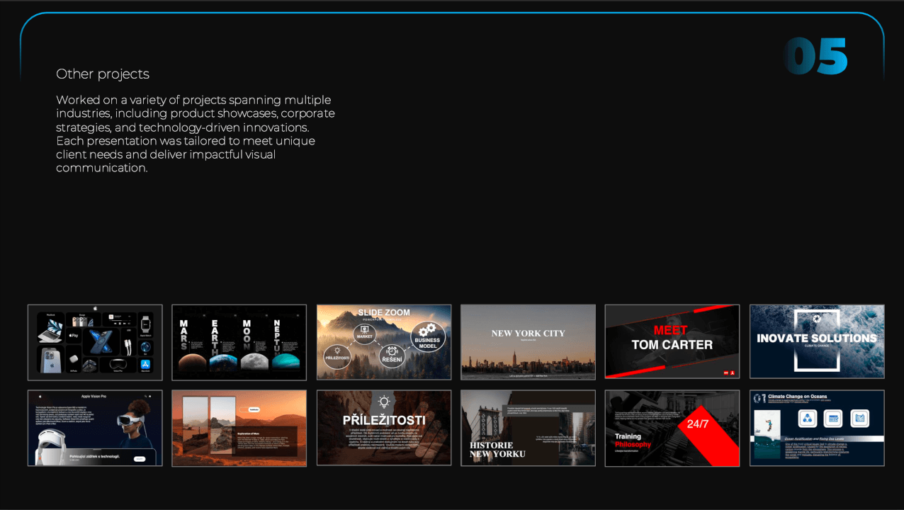Click the Apple logo atop the product showcase slide

(x=95, y=308)
